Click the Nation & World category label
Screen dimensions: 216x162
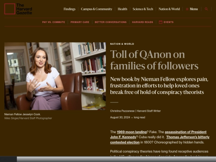[x=122, y=44]
